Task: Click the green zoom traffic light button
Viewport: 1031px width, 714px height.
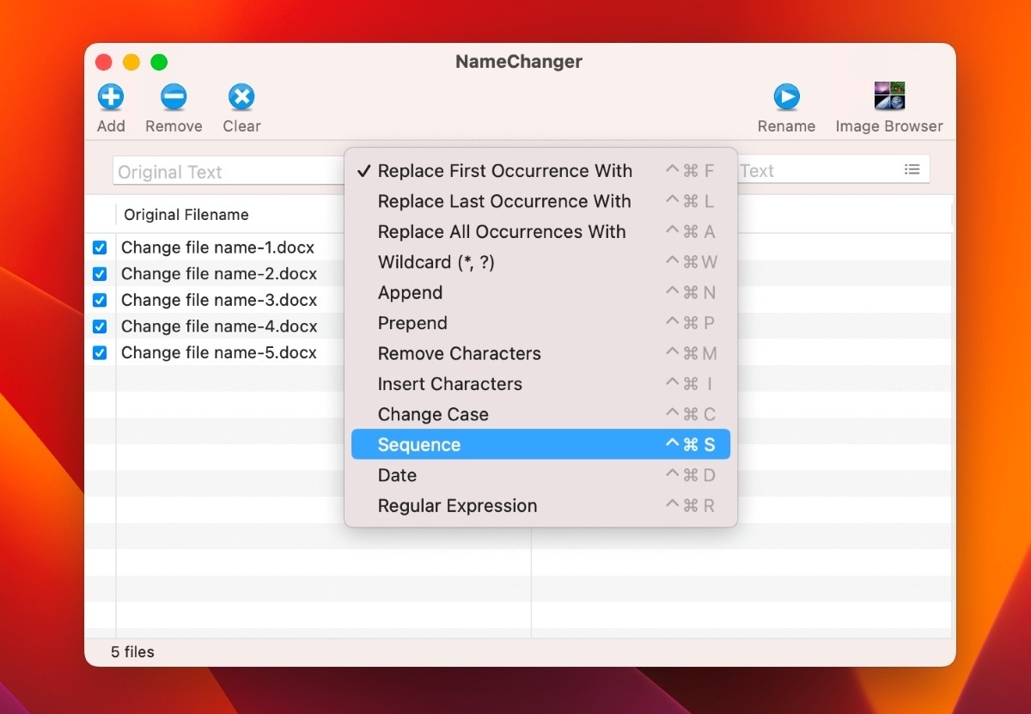Action: tap(158, 62)
